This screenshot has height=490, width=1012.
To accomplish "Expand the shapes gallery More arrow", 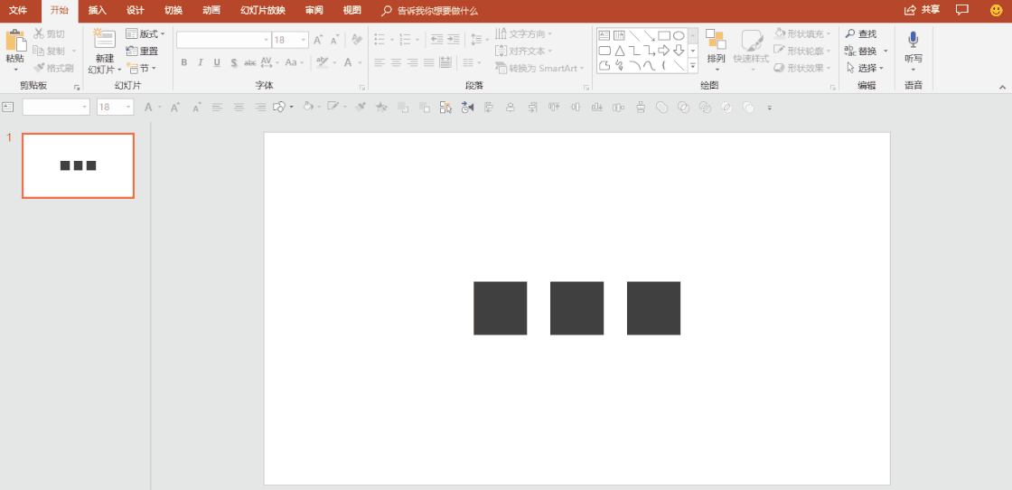I will (x=693, y=66).
